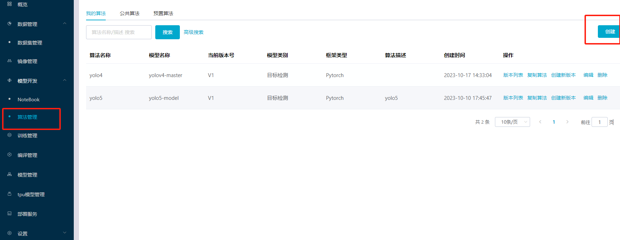Viewport: 620px width, 240px height.
Task: Open the 10条/页 page size dropdown
Action: tap(512, 122)
